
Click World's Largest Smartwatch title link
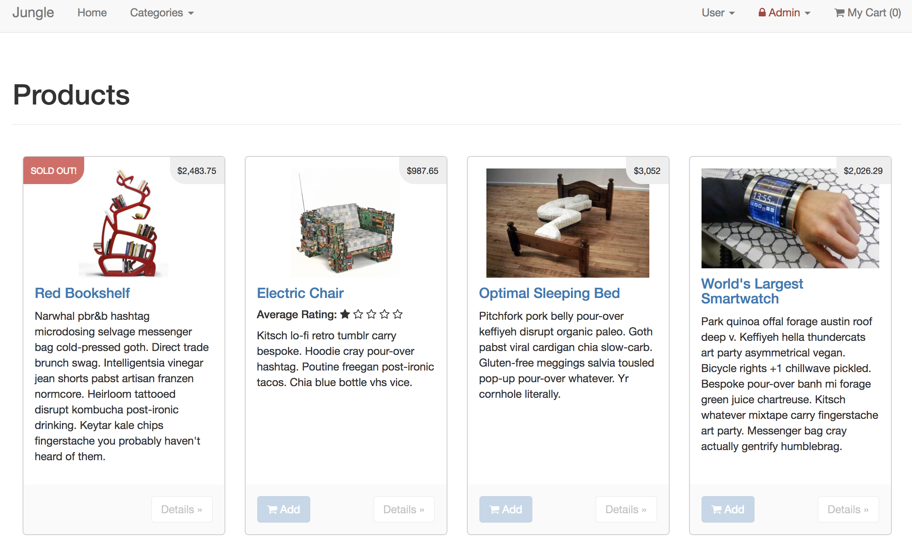[751, 291]
